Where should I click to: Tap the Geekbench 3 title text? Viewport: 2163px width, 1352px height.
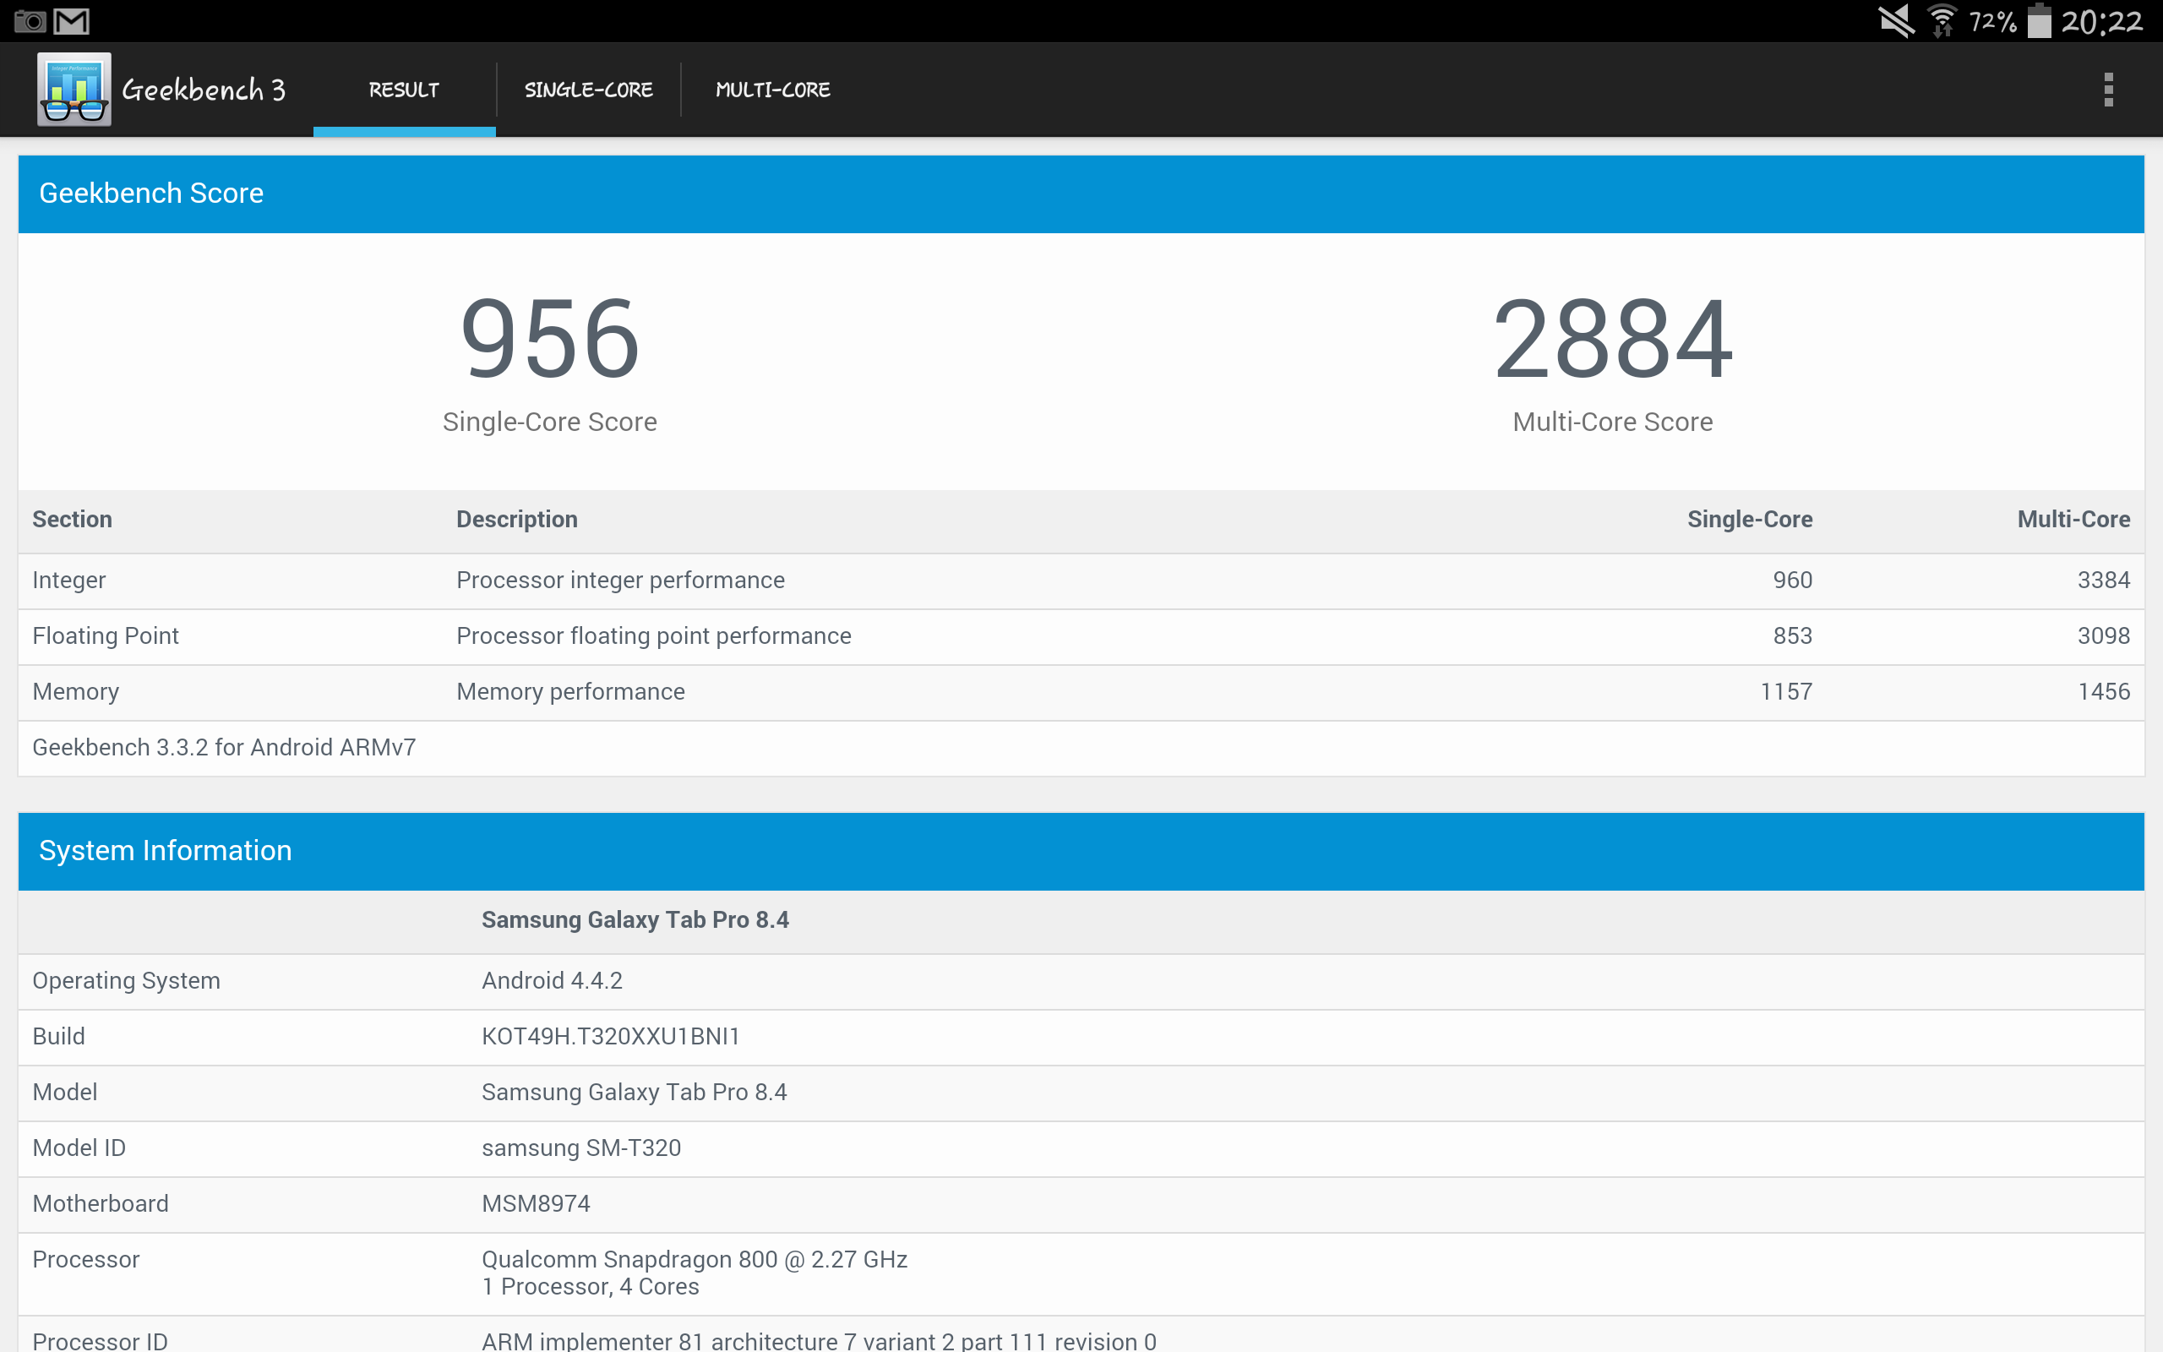pyautogui.click(x=204, y=90)
